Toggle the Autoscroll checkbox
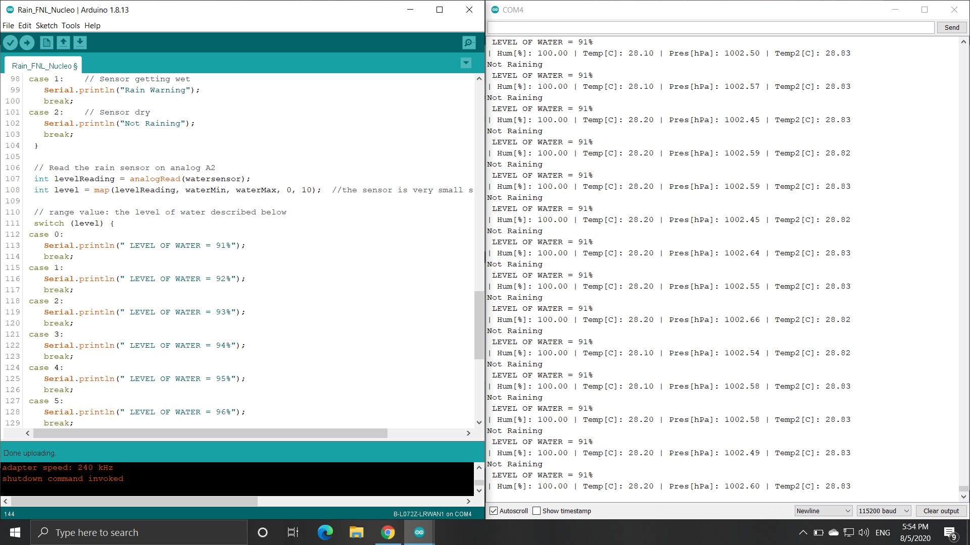The width and height of the screenshot is (970, 545). click(493, 511)
